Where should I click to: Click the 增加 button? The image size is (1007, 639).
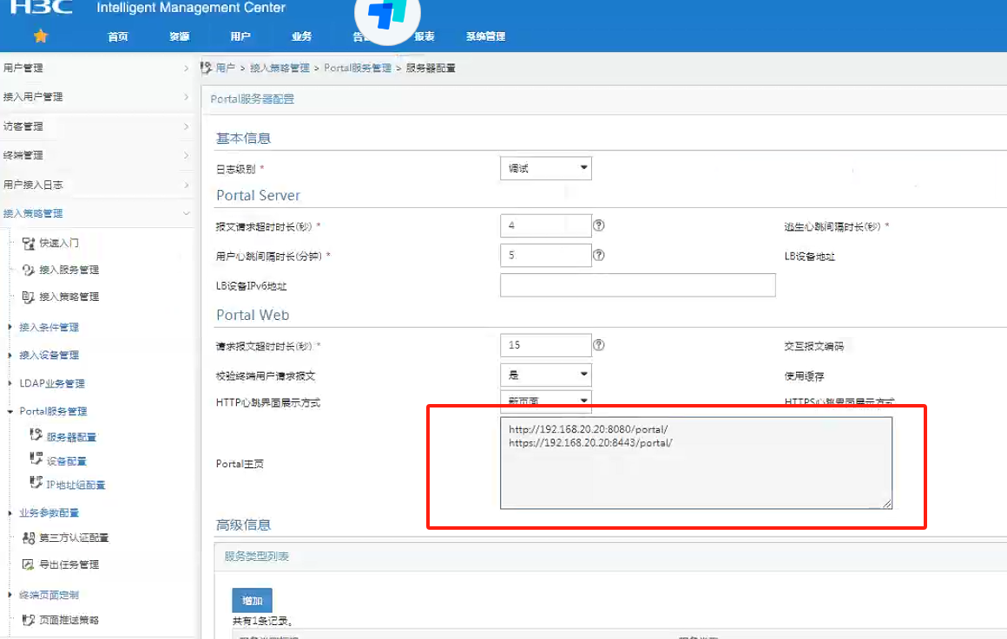coord(252,601)
